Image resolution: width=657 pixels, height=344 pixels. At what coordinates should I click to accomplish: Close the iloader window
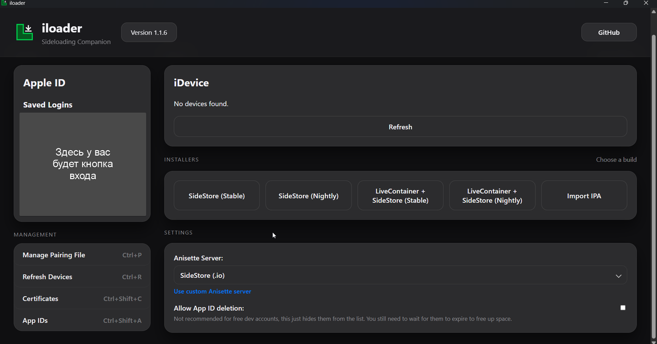pos(646,3)
